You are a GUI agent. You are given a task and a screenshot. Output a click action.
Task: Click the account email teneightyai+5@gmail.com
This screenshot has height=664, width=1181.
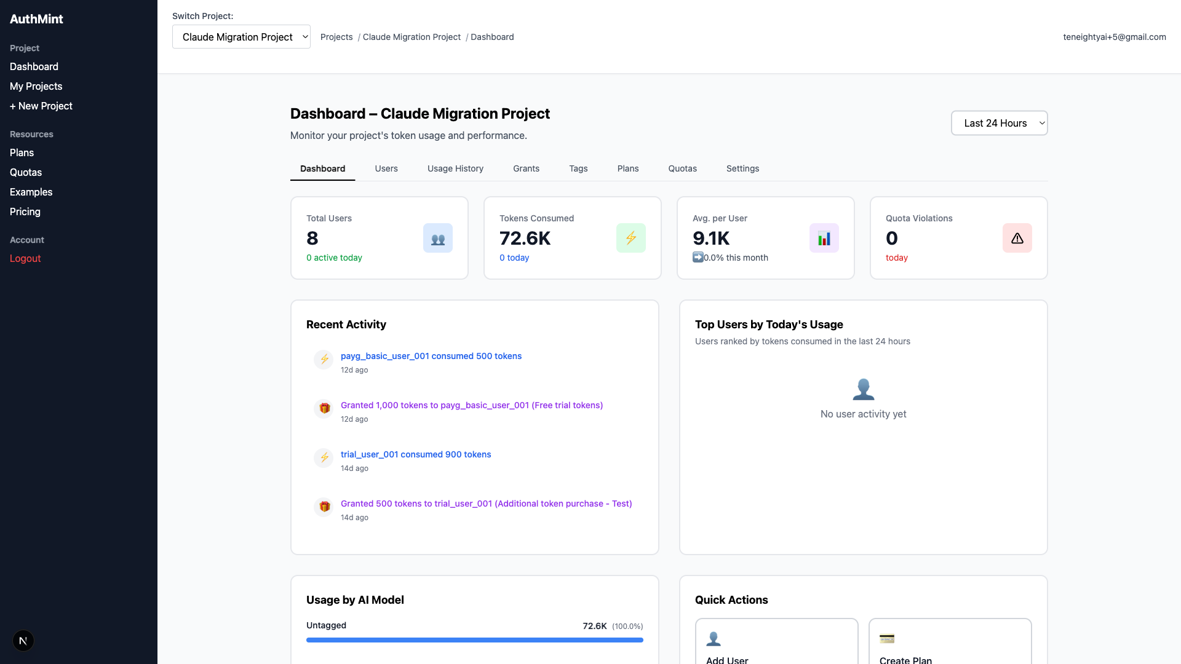click(x=1115, y=37)
